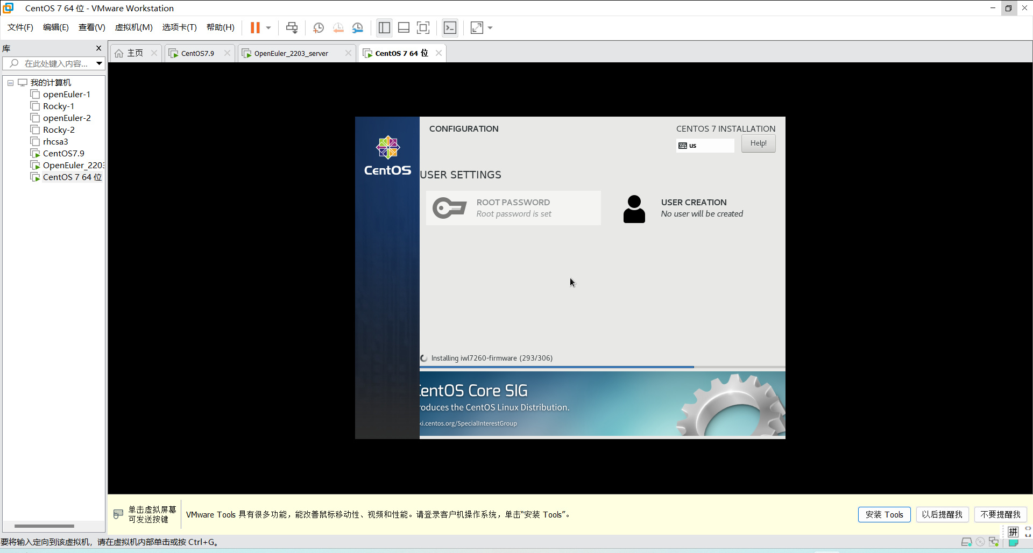Image resolution: width=1033 pixels, height=553 pixels.
Task: Click the Help! button in installer
Action: [758, 143]
